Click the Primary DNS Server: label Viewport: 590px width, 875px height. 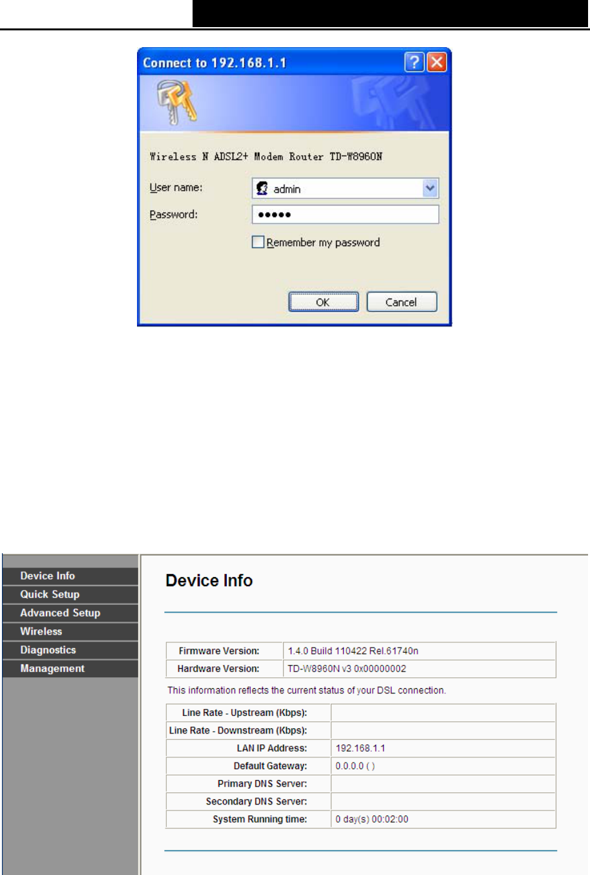point(262,784)
